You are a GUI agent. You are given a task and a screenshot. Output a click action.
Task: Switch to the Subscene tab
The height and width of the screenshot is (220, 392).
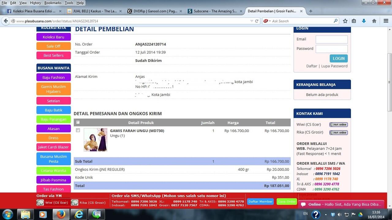click(215, 11)
